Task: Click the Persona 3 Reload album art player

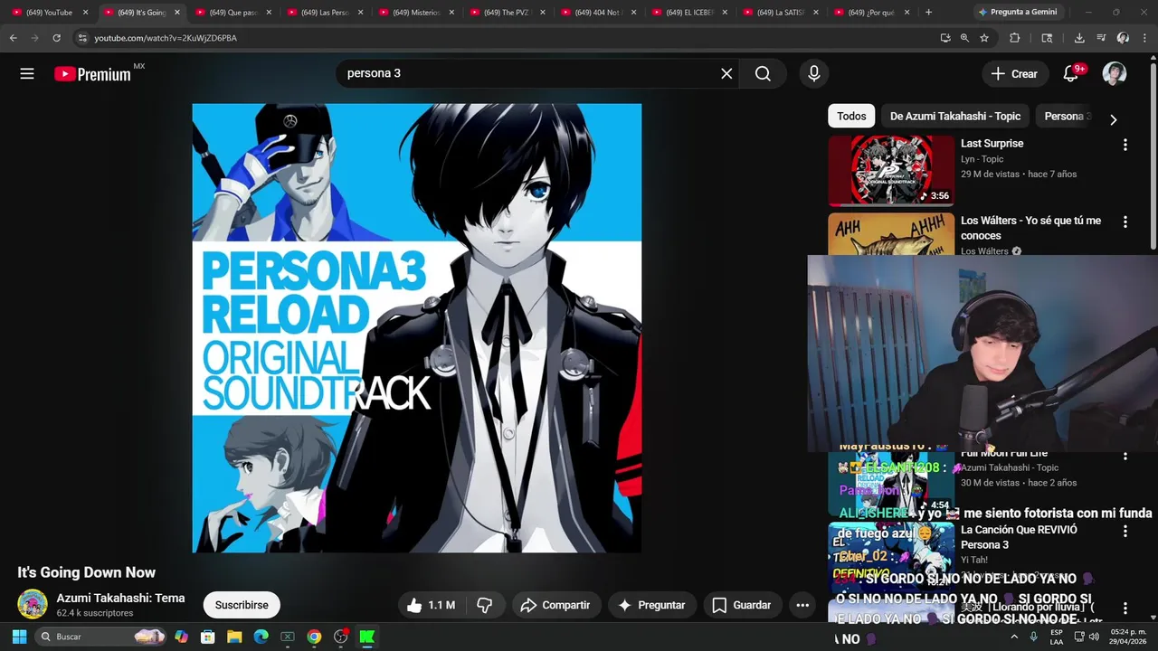Action: pyautogui.click(x=417, y=327)
